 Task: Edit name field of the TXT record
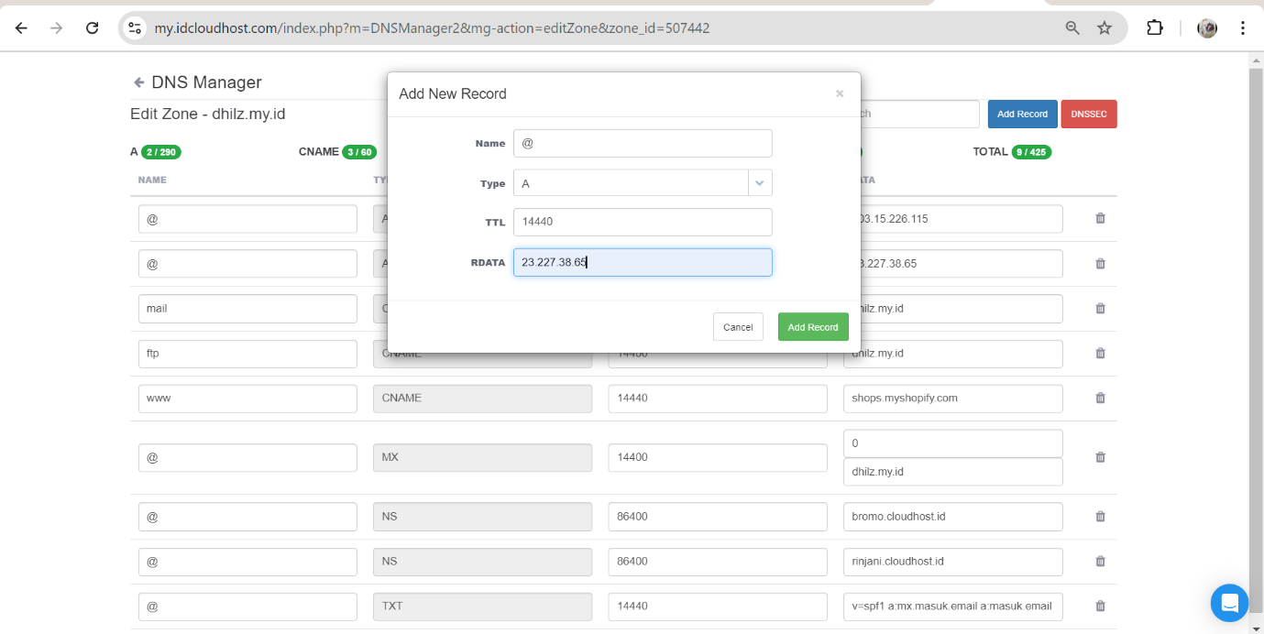coord(247,607)
